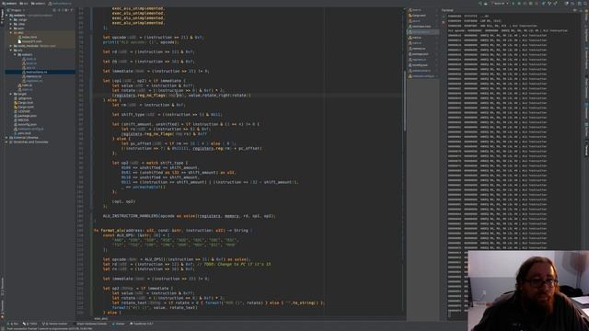Click the fn format_alu function signature
This screenshot has height=331, width=589.
click(x=172, y=231)
